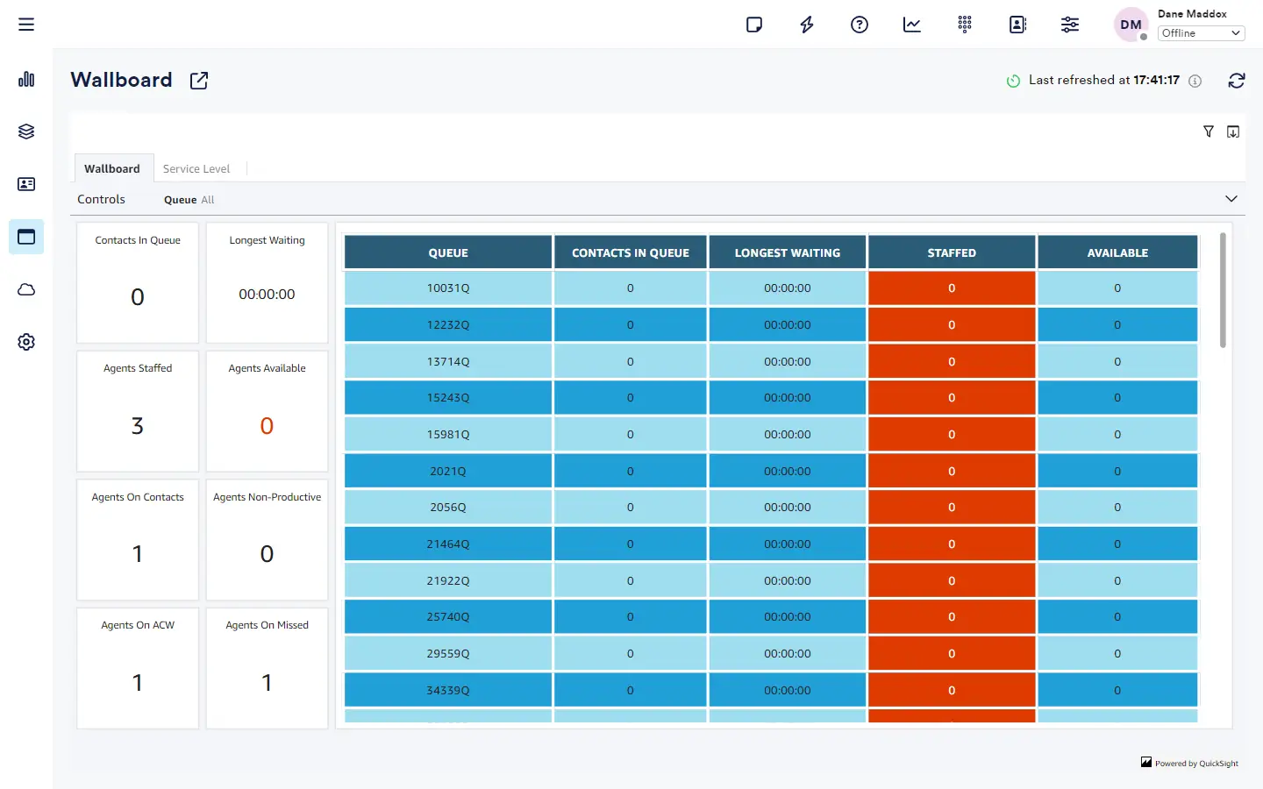Click the refresh wallboard icon
Viewport: 1263px width, 789px height.
click(1237, 81)
